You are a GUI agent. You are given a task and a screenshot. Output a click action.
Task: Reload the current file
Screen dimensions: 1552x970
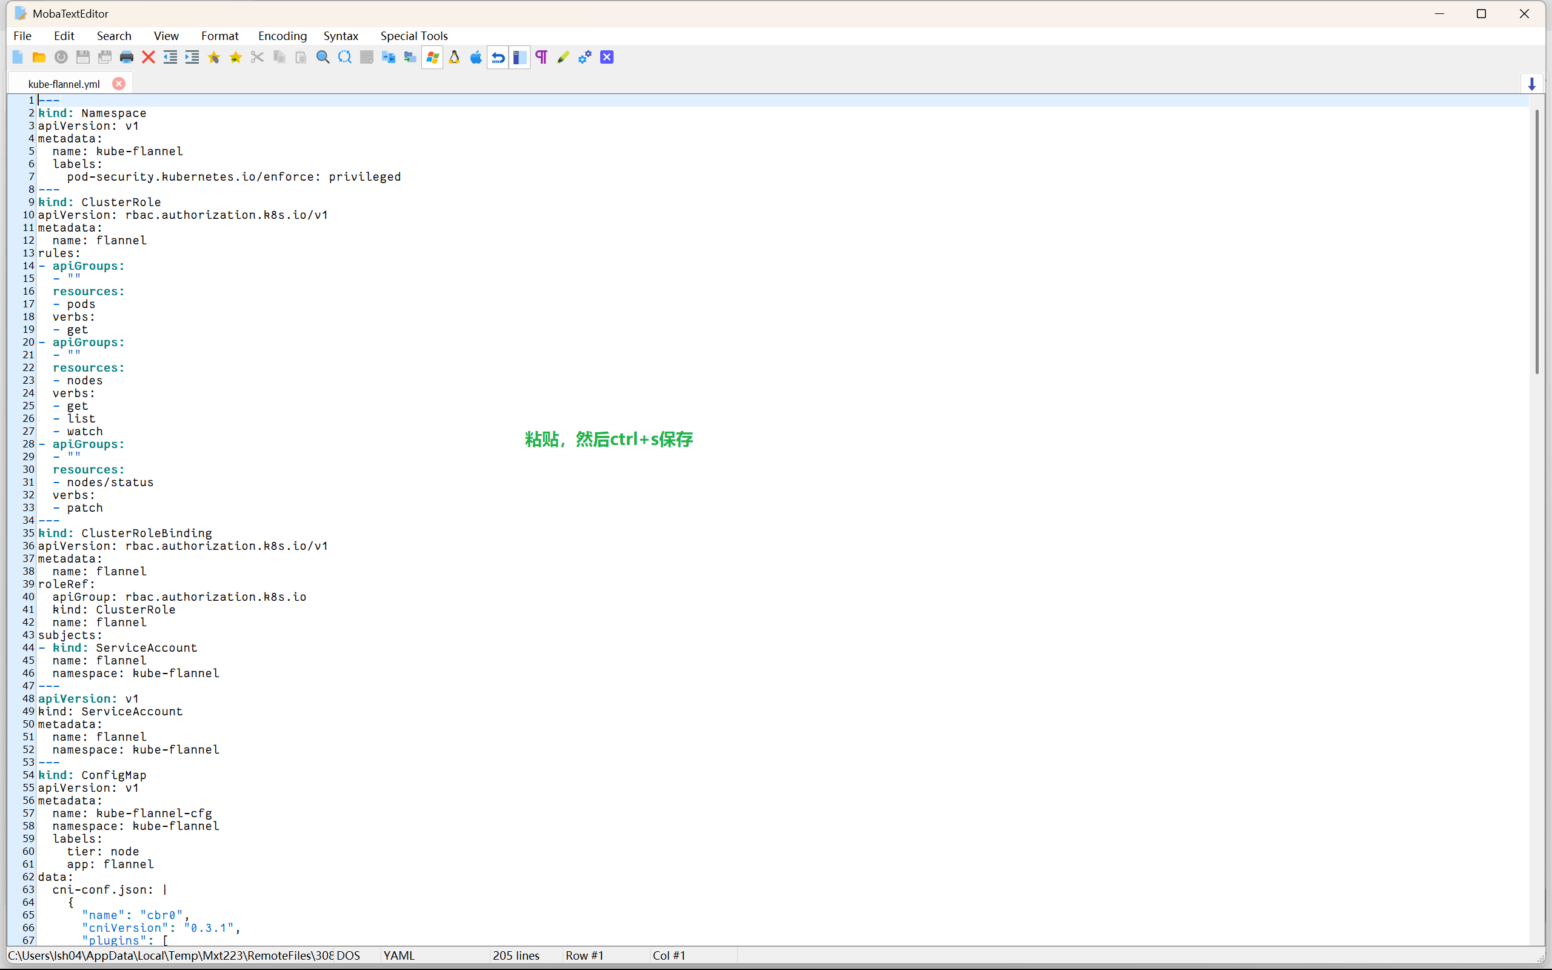pos(61,57)
